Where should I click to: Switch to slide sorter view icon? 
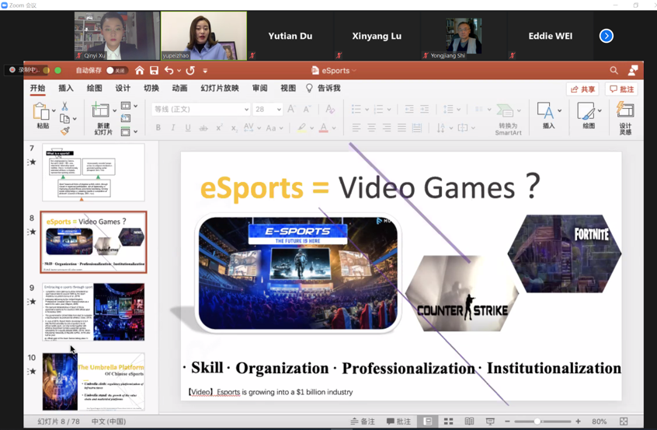[x=448, y=421]
